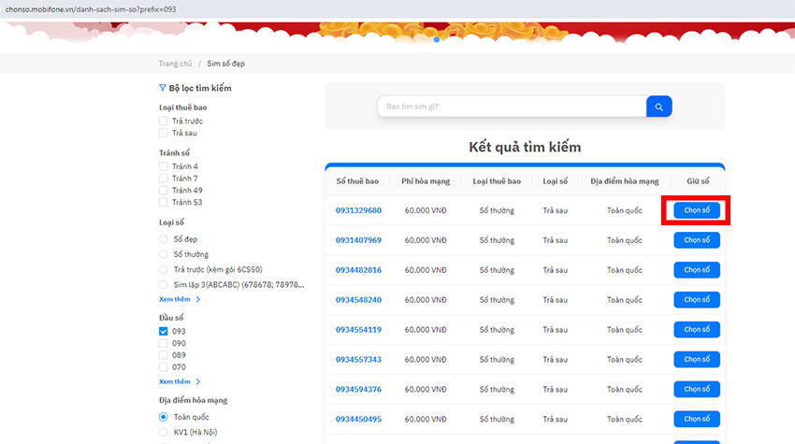Click the Phí hòa mạng column header
This screenshot has height=444, width=795.
(426, 181)
